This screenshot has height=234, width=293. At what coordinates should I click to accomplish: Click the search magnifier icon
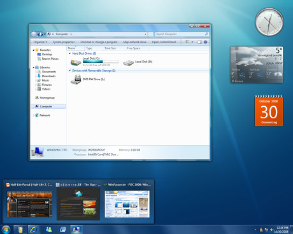206,34
